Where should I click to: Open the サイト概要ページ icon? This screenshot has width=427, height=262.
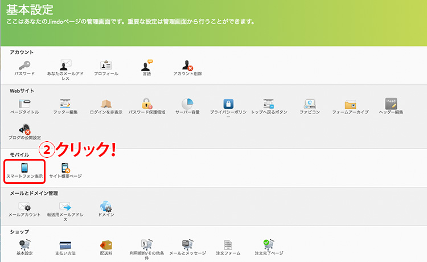pos(65,168)
